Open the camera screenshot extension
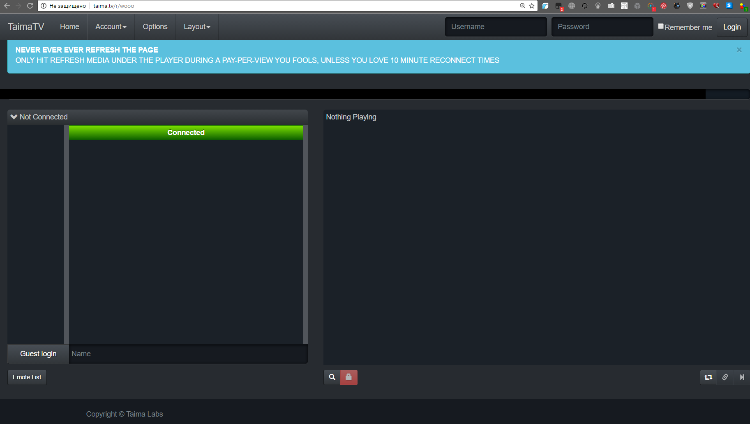The height and width of the screenshot is (424, 750). click(611, 6)
